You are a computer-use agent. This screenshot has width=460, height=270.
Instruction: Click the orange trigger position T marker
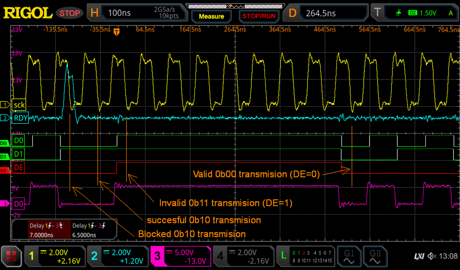pyautogui.click(x=117, y=32)
